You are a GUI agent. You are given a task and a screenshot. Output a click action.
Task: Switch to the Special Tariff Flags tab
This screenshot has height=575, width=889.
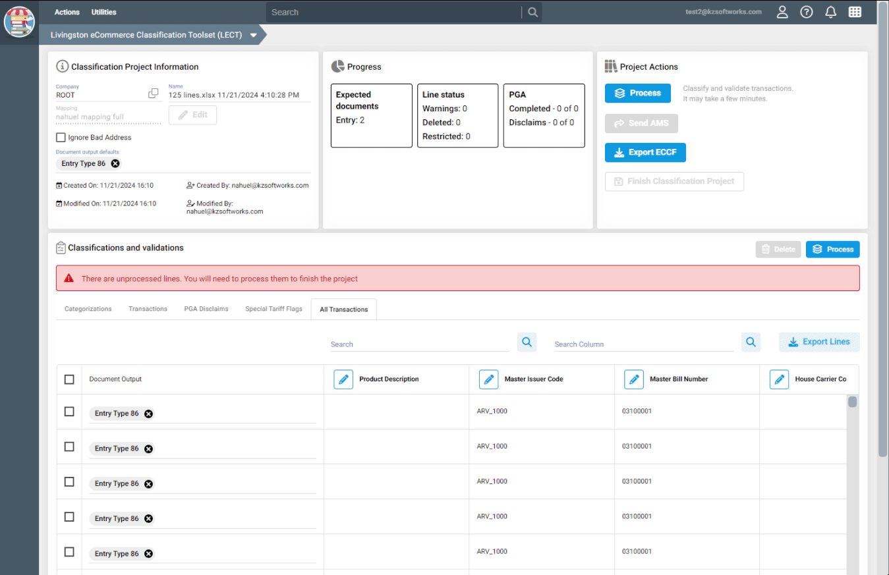(x=273, y=309)
